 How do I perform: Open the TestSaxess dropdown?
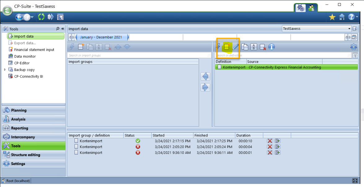pos(349,29)
